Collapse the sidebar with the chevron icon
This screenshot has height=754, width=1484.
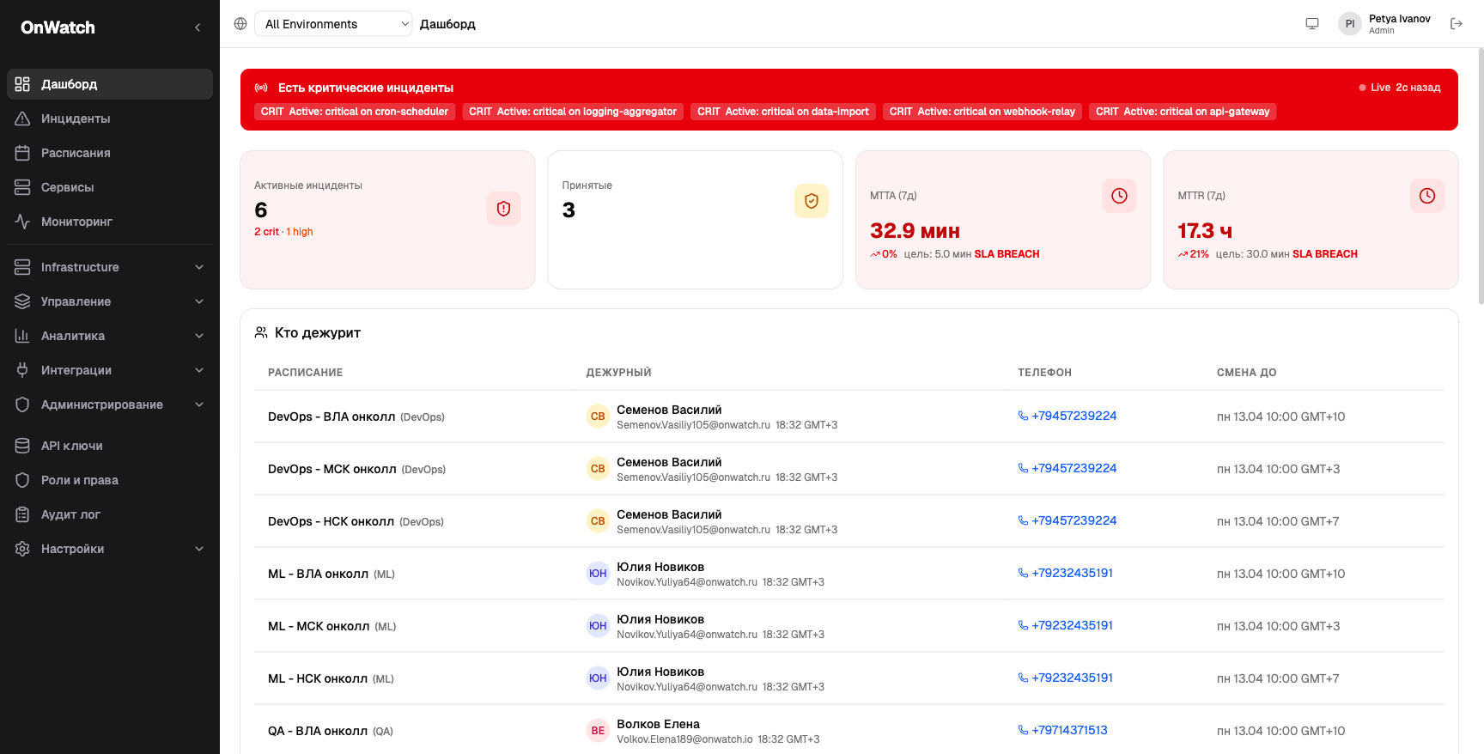198,27
